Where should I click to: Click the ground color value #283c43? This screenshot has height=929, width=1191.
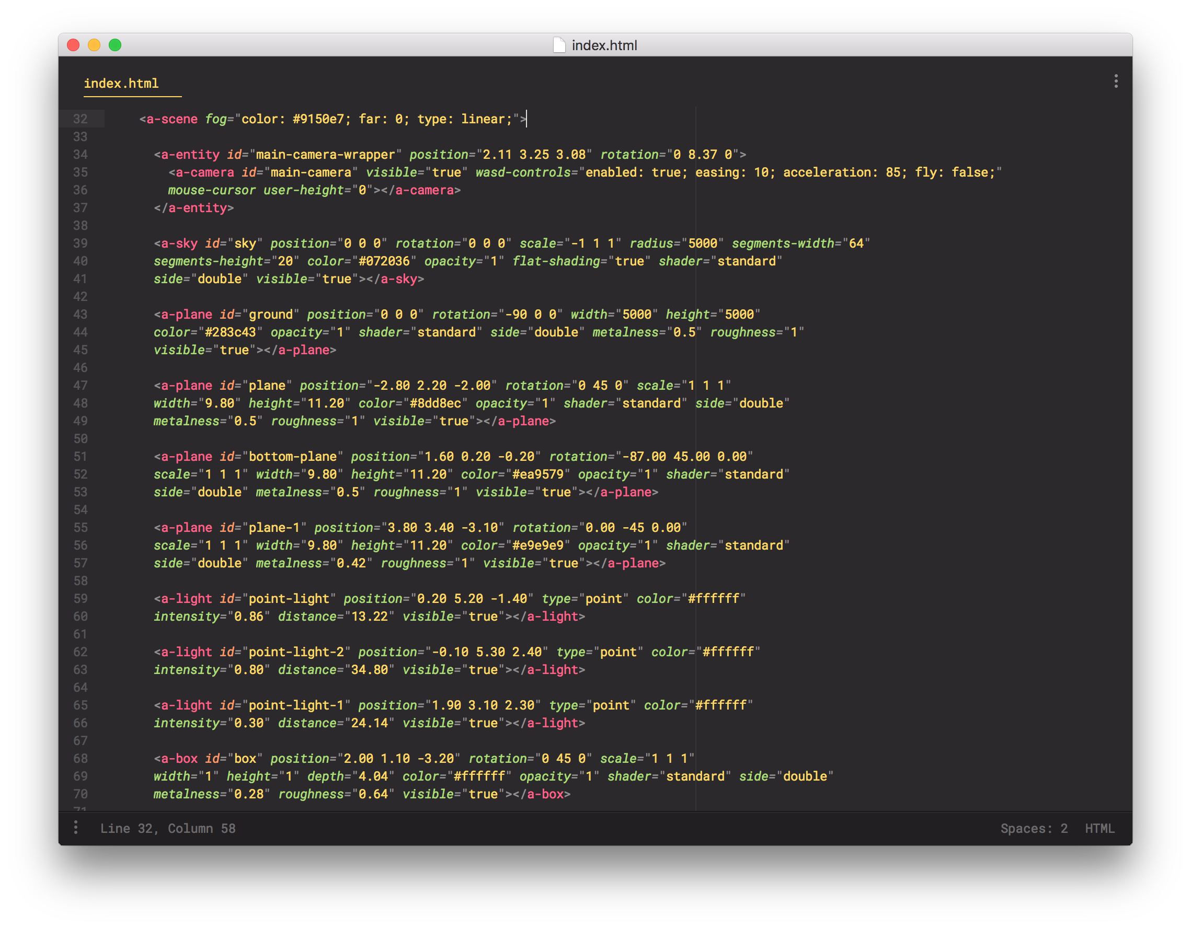pos(231,332)
